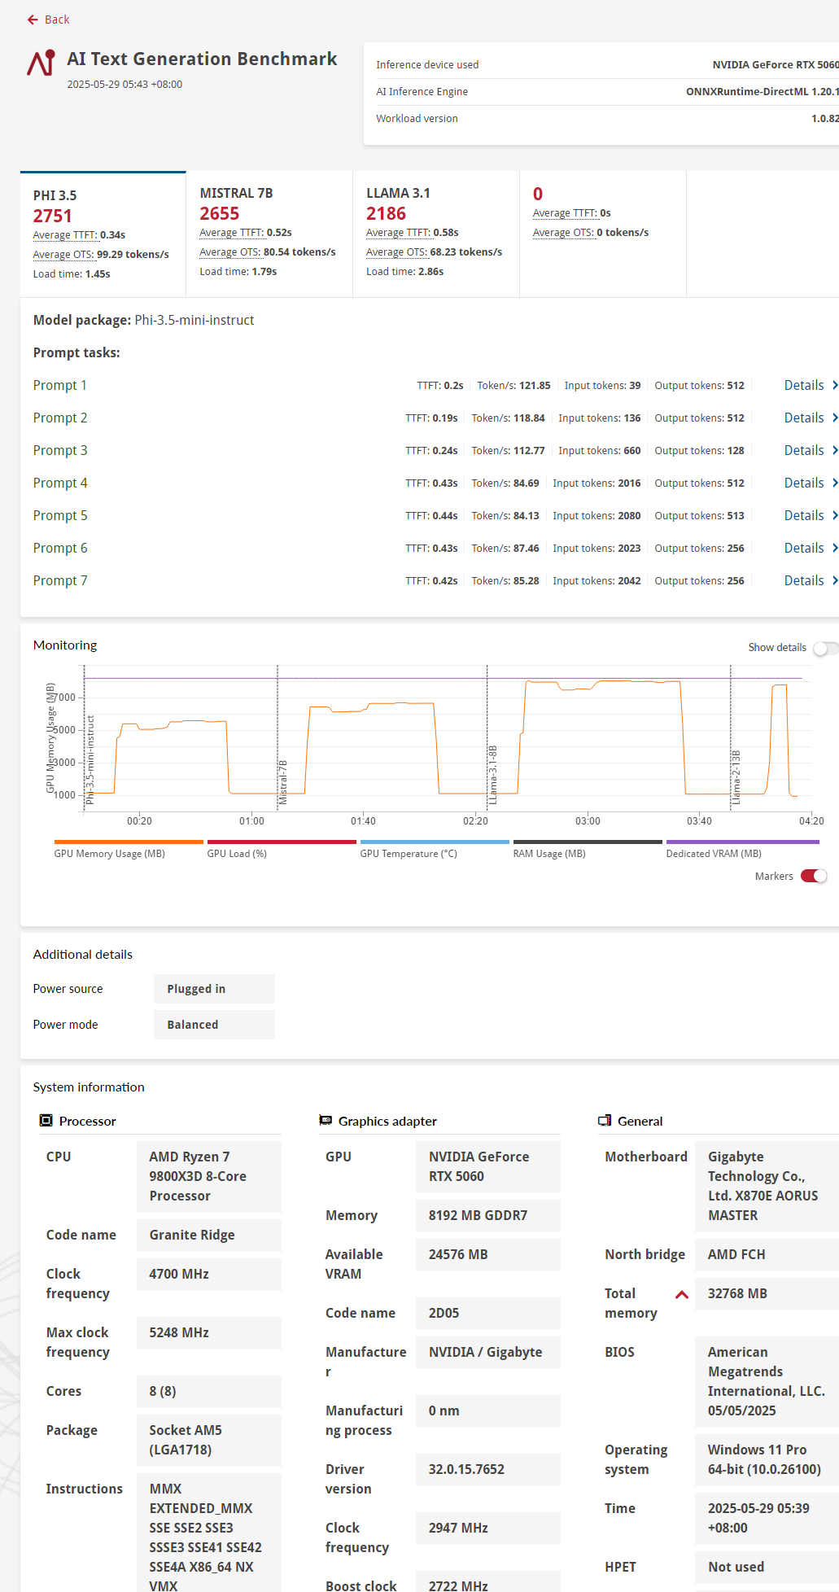Screen dimensions: 839x1592
Task: Select the GPU Temperature blue legend
Action: 435,849
